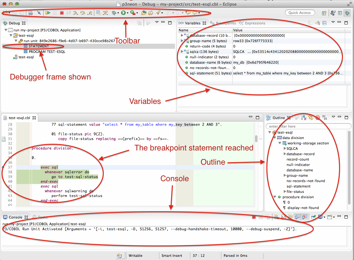Switch to the Tasks tab
Screen dimensions: 354x260
coord(40,217)
